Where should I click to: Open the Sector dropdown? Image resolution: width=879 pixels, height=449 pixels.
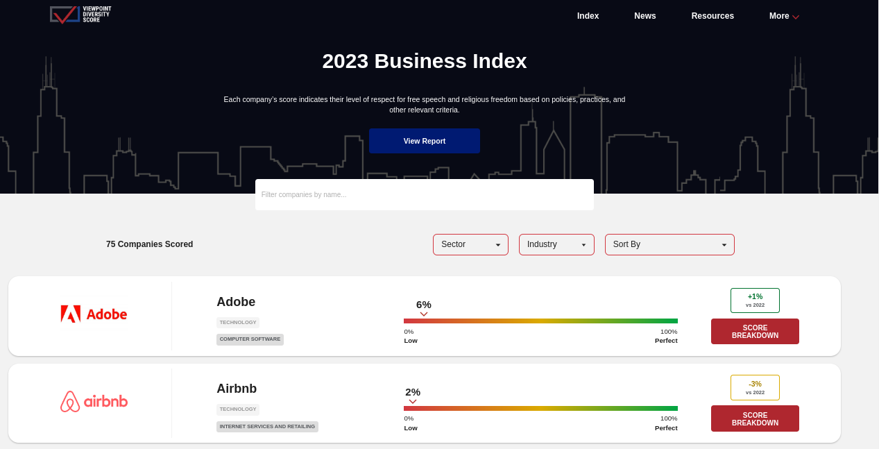point(470,244)
